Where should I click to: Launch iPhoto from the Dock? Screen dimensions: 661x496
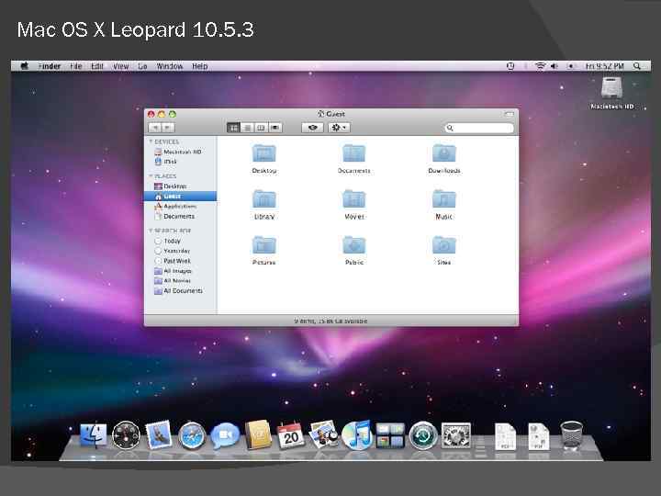point(323,434)
